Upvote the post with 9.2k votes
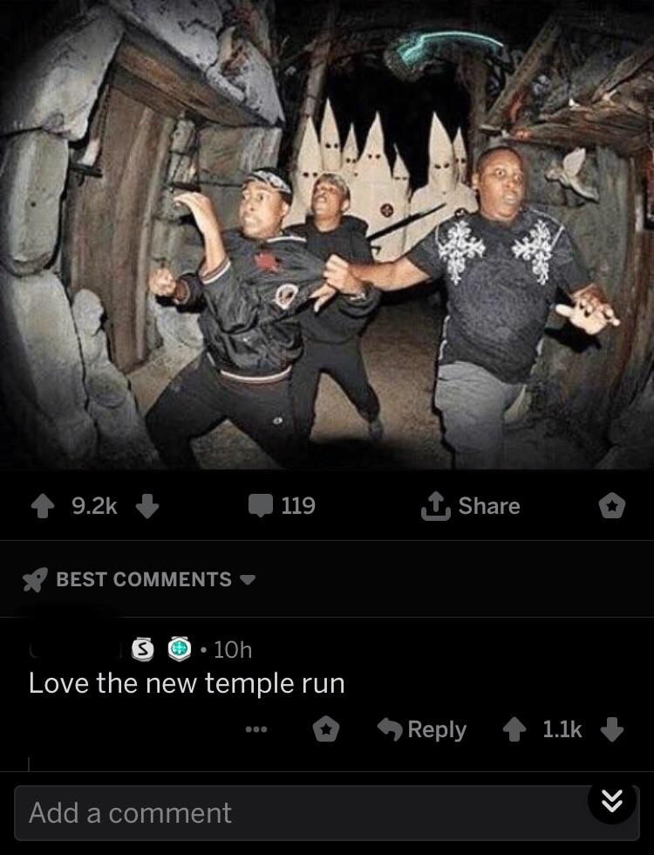The image size is (654, 855). click(x=43, y=506)
